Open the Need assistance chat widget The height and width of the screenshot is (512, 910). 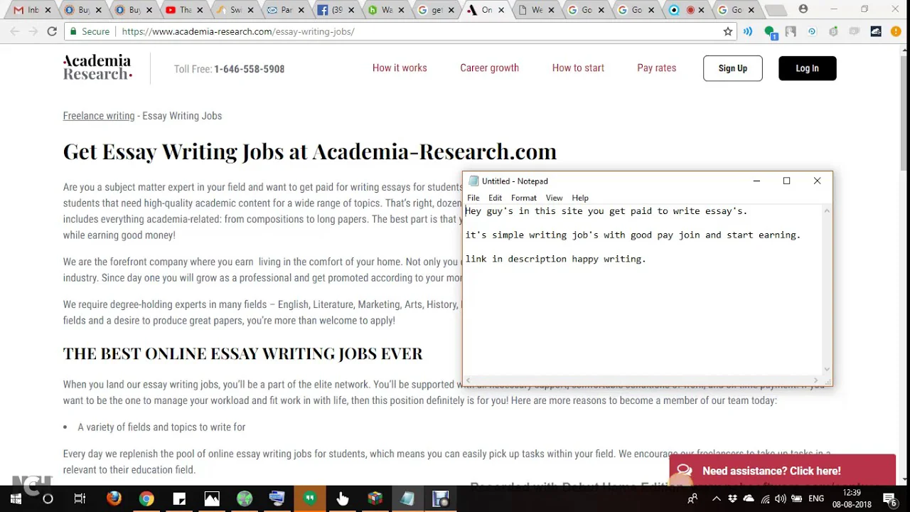coord(782,471)
